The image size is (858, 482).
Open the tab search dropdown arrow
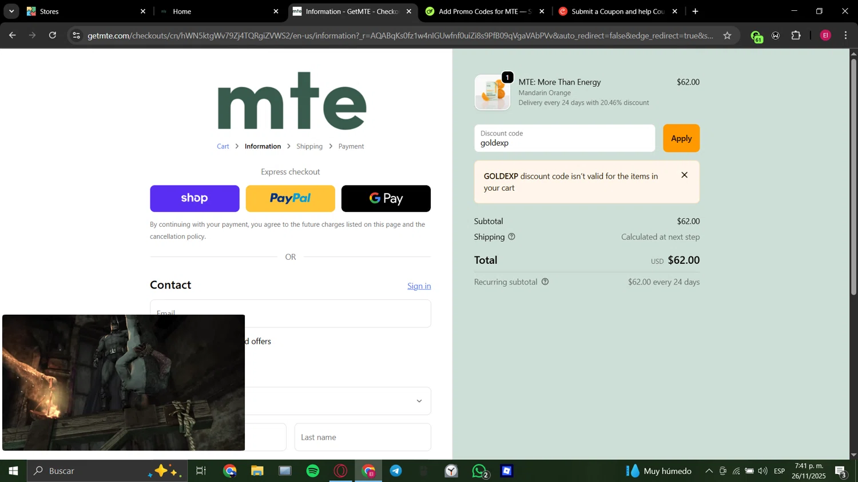click(x=11, y=11)
